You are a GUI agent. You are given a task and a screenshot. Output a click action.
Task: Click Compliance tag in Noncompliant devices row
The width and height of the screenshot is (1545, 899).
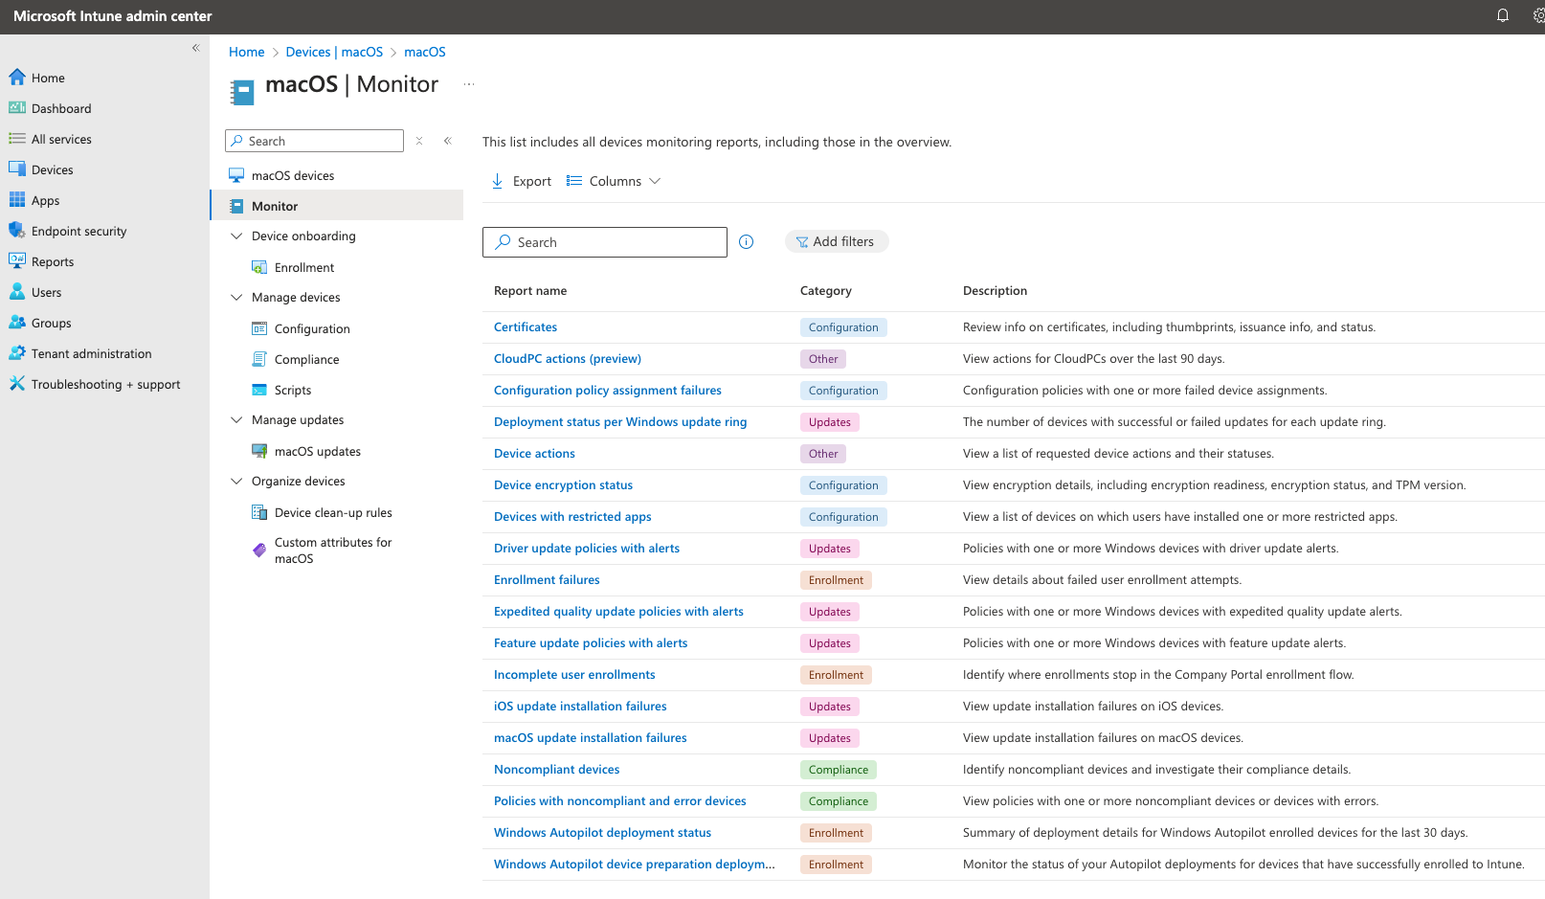coord(839,770)
